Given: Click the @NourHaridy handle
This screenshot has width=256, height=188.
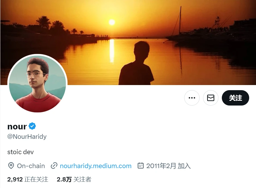Looking at the screenshot, I should point(27,137).
